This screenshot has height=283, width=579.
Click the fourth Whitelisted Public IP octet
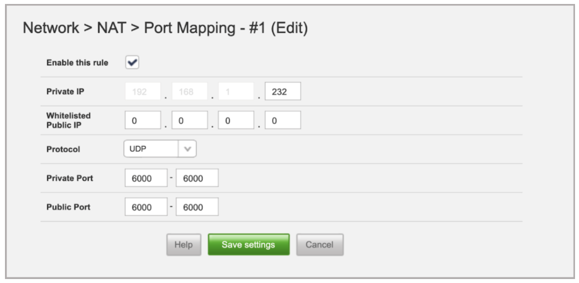click(x=283, y=120)
